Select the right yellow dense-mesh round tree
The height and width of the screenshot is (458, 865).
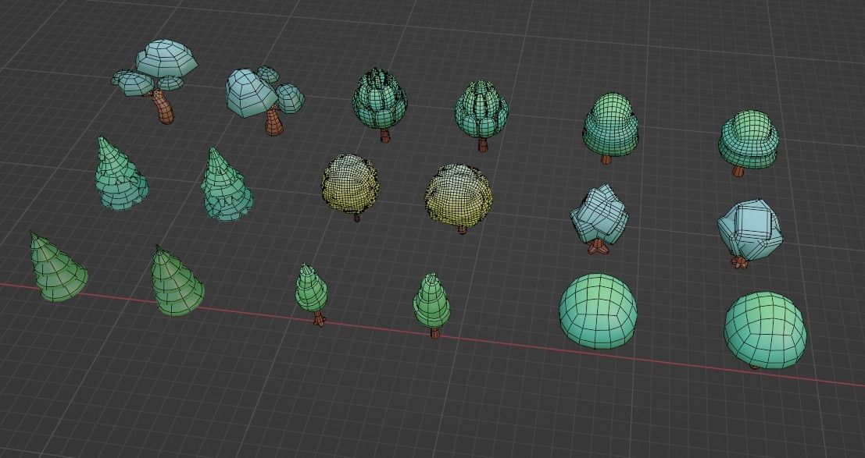click(459, 199)
